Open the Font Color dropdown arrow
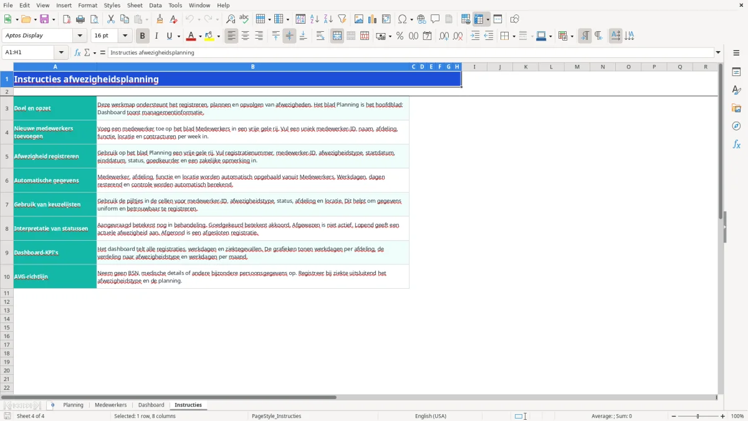The width and height of the screenshot is (748, 421). 199,36
